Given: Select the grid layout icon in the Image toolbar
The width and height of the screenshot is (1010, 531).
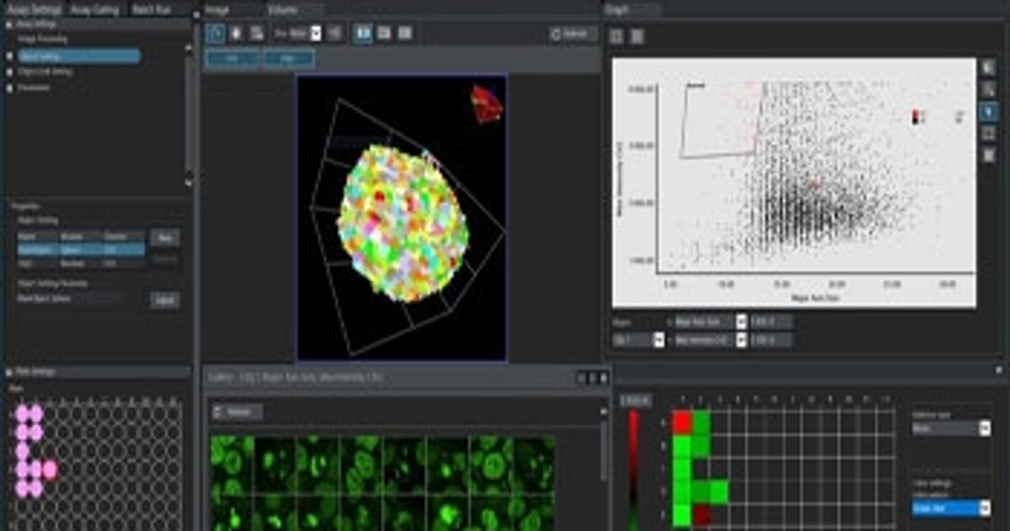Looking at the screenshot, I should point(403,34).
